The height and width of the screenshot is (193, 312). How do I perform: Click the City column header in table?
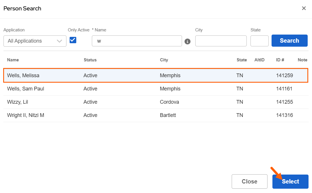(164, 60)
